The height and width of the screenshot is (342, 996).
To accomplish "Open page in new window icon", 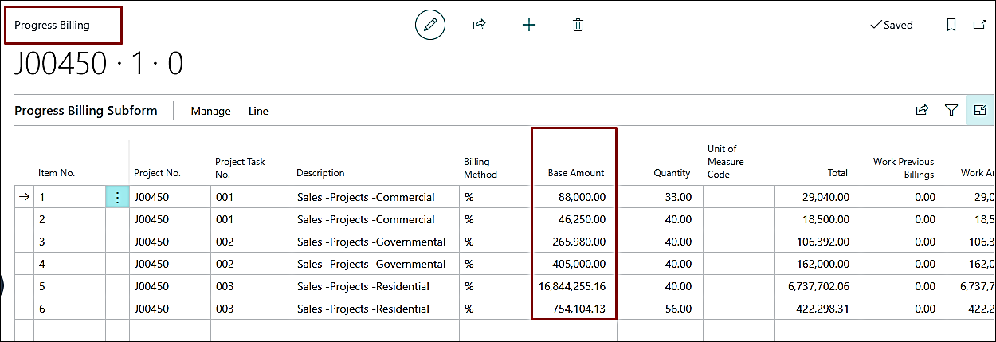I will pos(979,25).
